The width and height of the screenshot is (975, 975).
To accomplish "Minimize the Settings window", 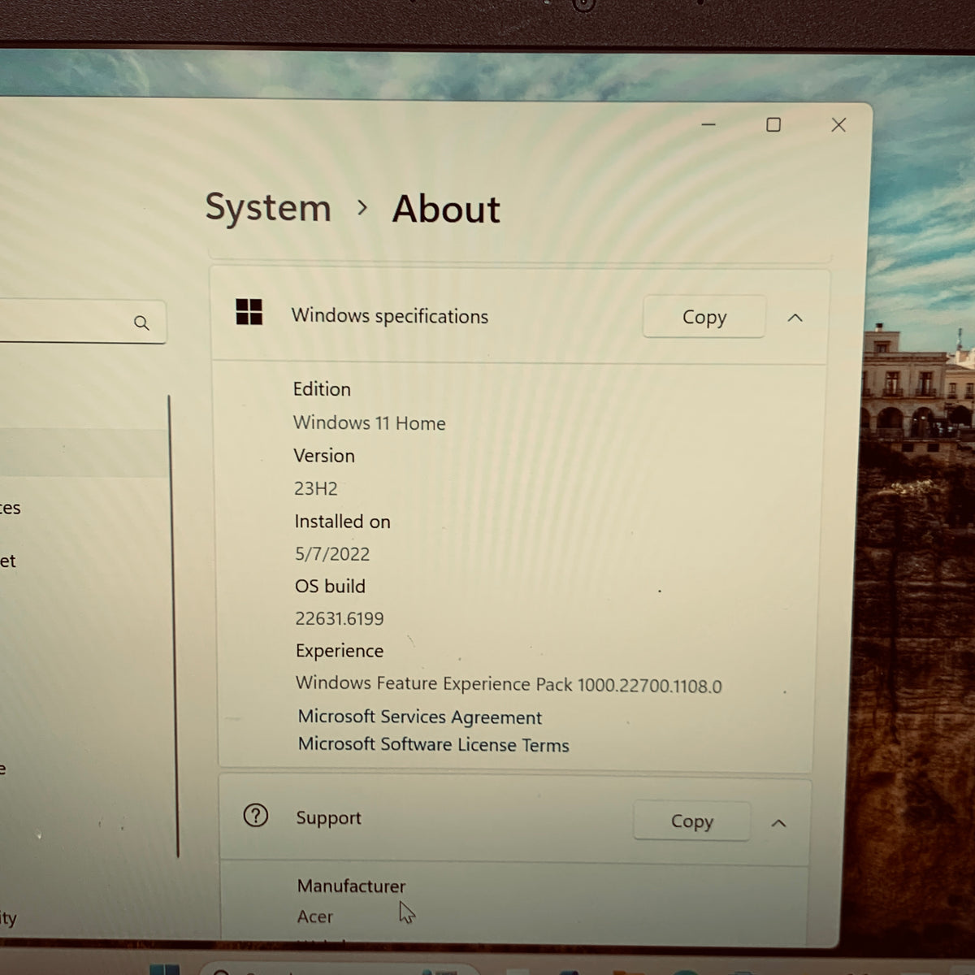I will point(708,124).
